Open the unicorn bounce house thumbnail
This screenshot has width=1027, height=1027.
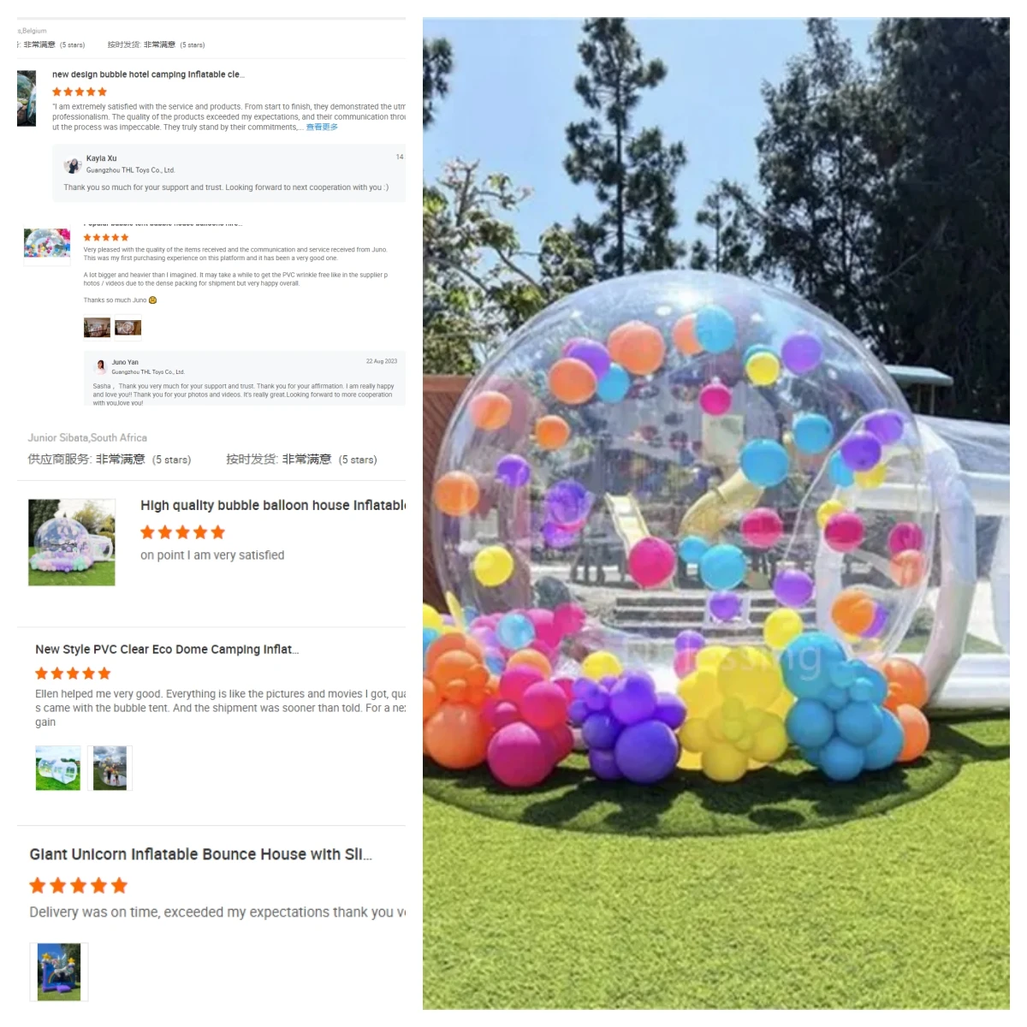tap(59, 972)
